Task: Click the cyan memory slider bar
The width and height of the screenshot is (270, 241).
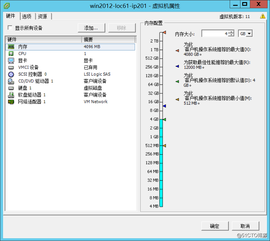Action: (x=161, y=163)
